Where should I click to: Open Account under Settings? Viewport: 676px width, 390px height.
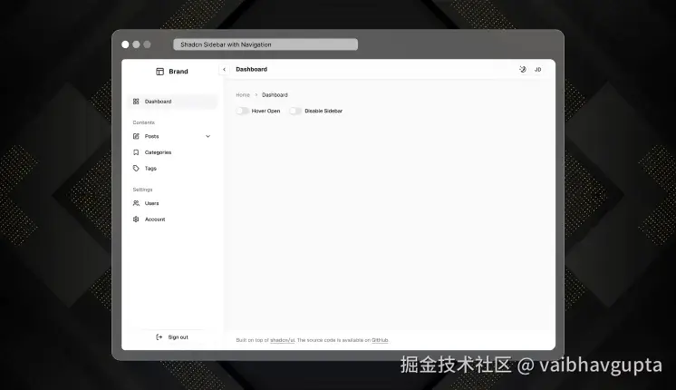173,219
